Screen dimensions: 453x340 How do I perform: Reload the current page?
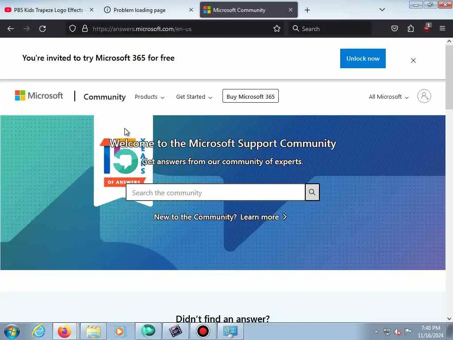[x=42, y=29]
